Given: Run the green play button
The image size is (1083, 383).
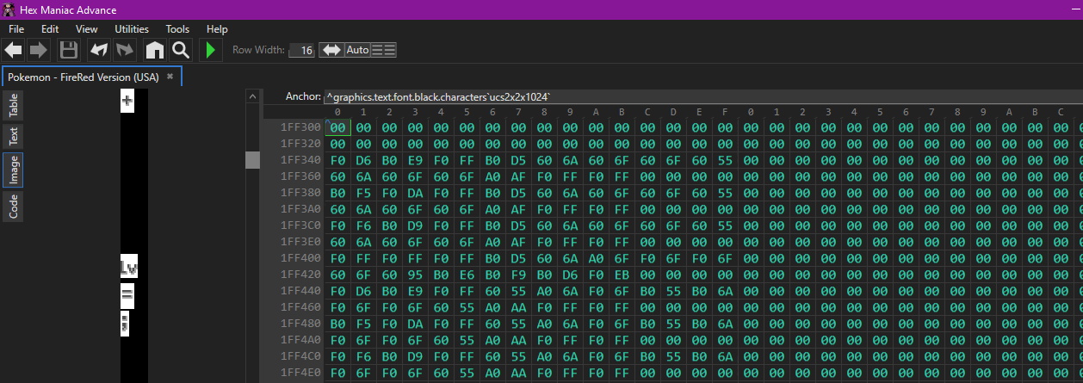Looking at the screenshot, I should [210, 50].
